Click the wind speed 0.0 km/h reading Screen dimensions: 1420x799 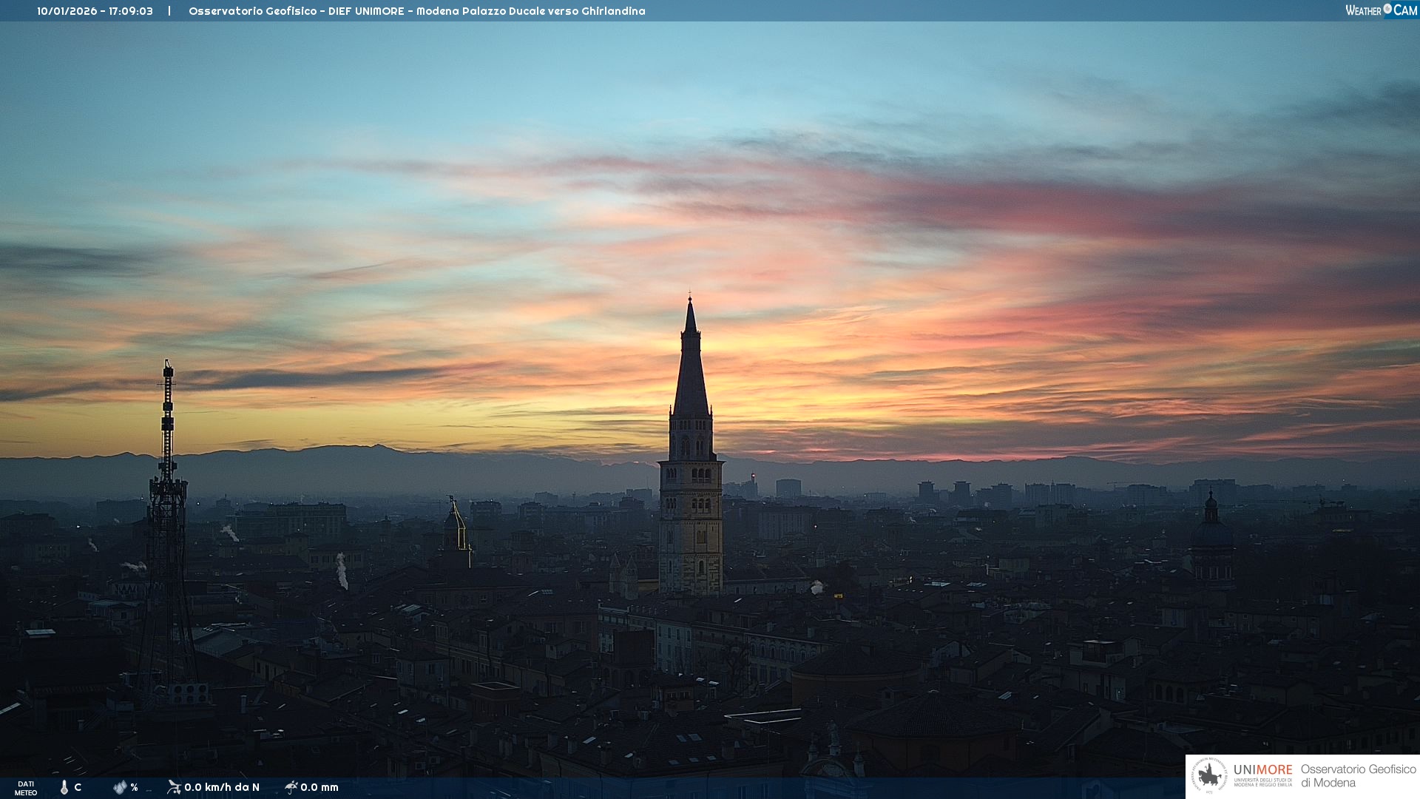[222, 787]
